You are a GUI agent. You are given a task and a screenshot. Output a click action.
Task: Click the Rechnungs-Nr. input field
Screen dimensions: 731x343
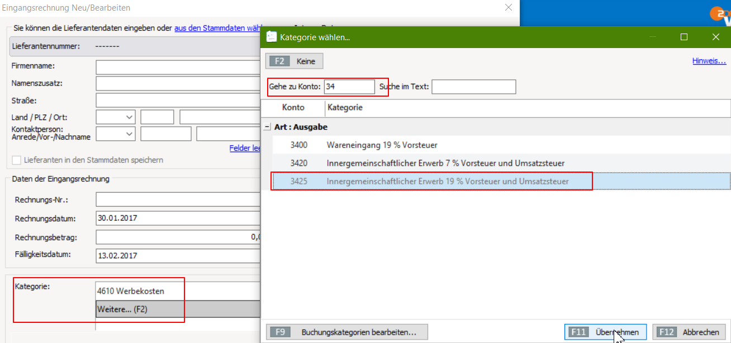coord(178,199)
